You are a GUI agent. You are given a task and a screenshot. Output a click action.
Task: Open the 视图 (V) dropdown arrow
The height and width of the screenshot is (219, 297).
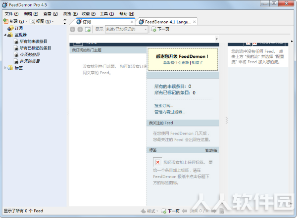tap(53, 21)
